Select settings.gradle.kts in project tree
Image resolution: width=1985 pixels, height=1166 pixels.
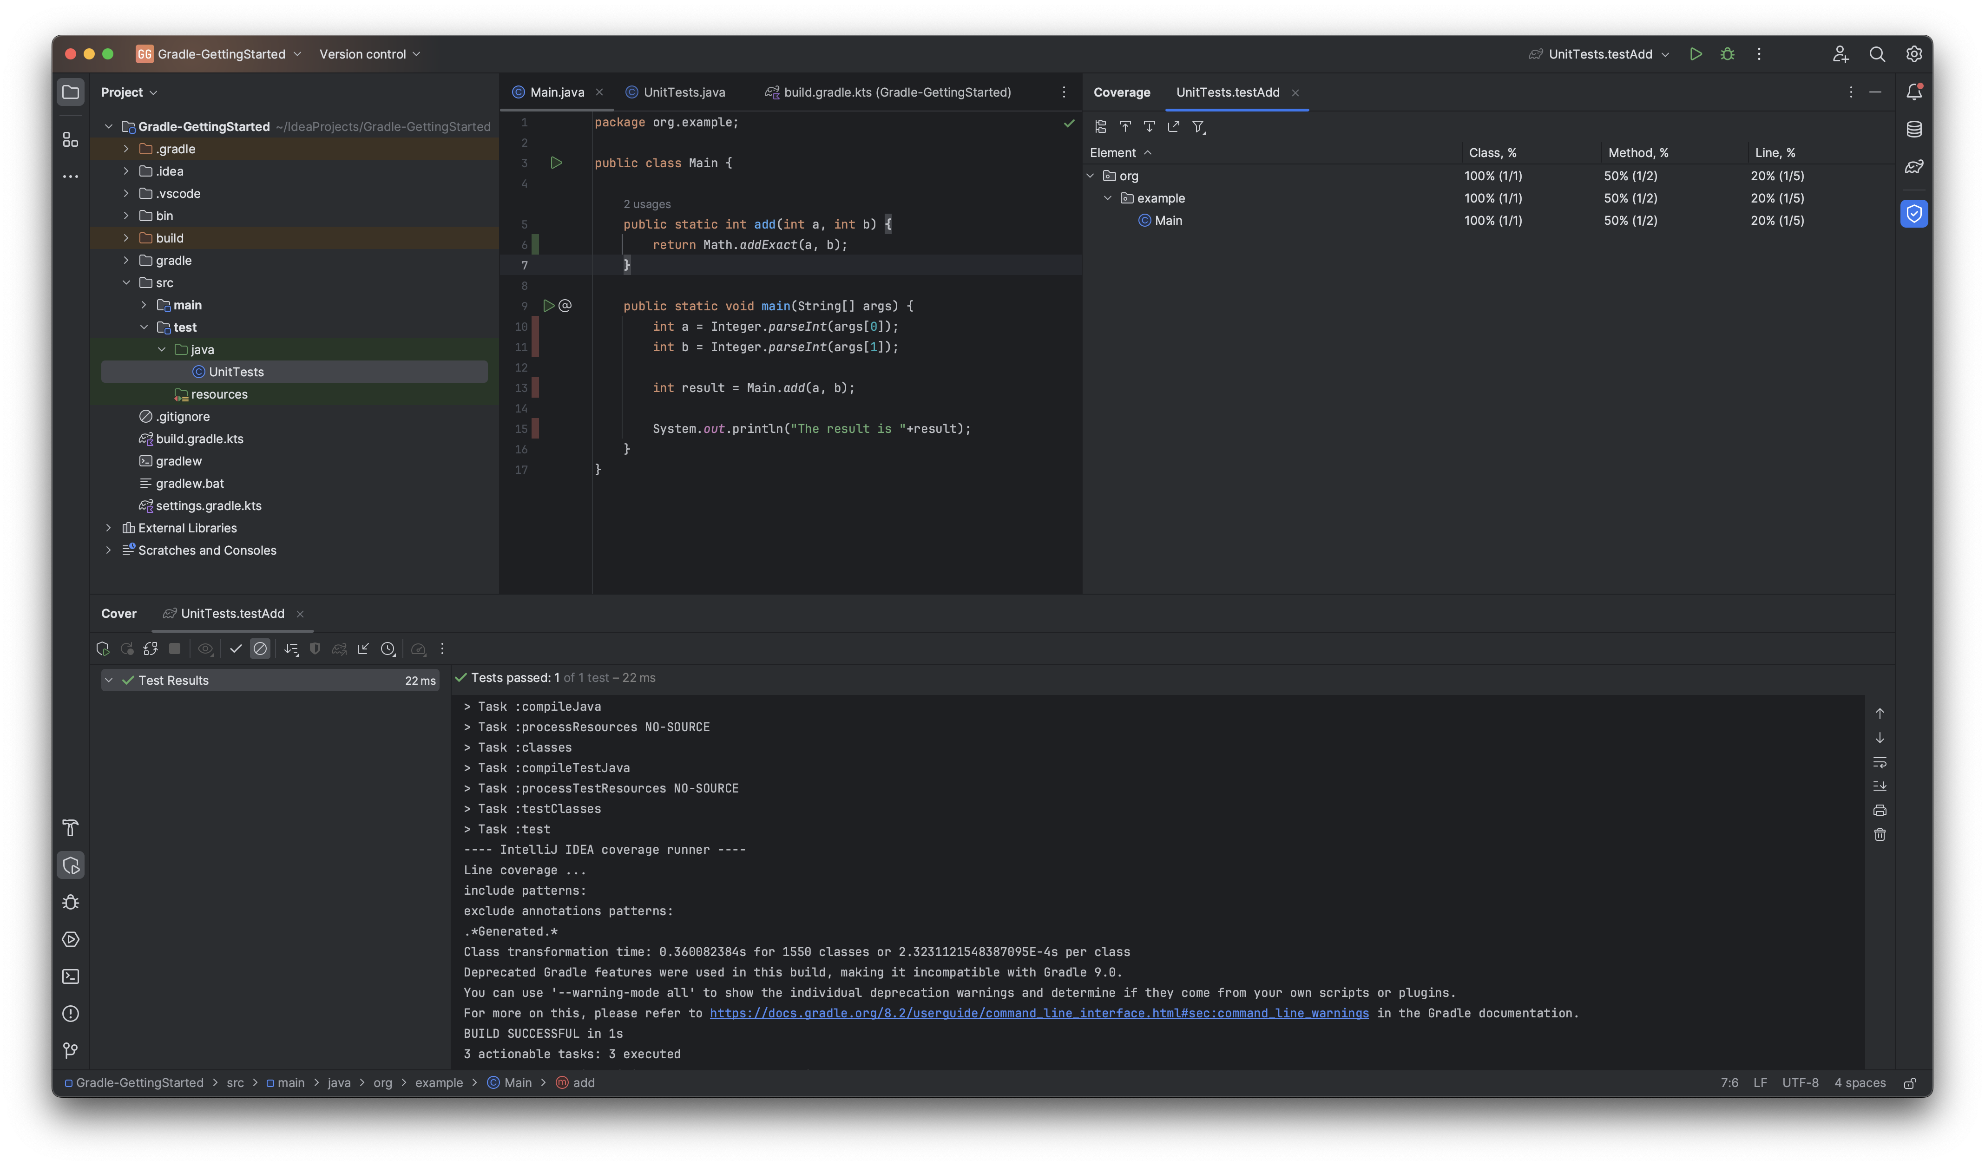tap(208, 505)
